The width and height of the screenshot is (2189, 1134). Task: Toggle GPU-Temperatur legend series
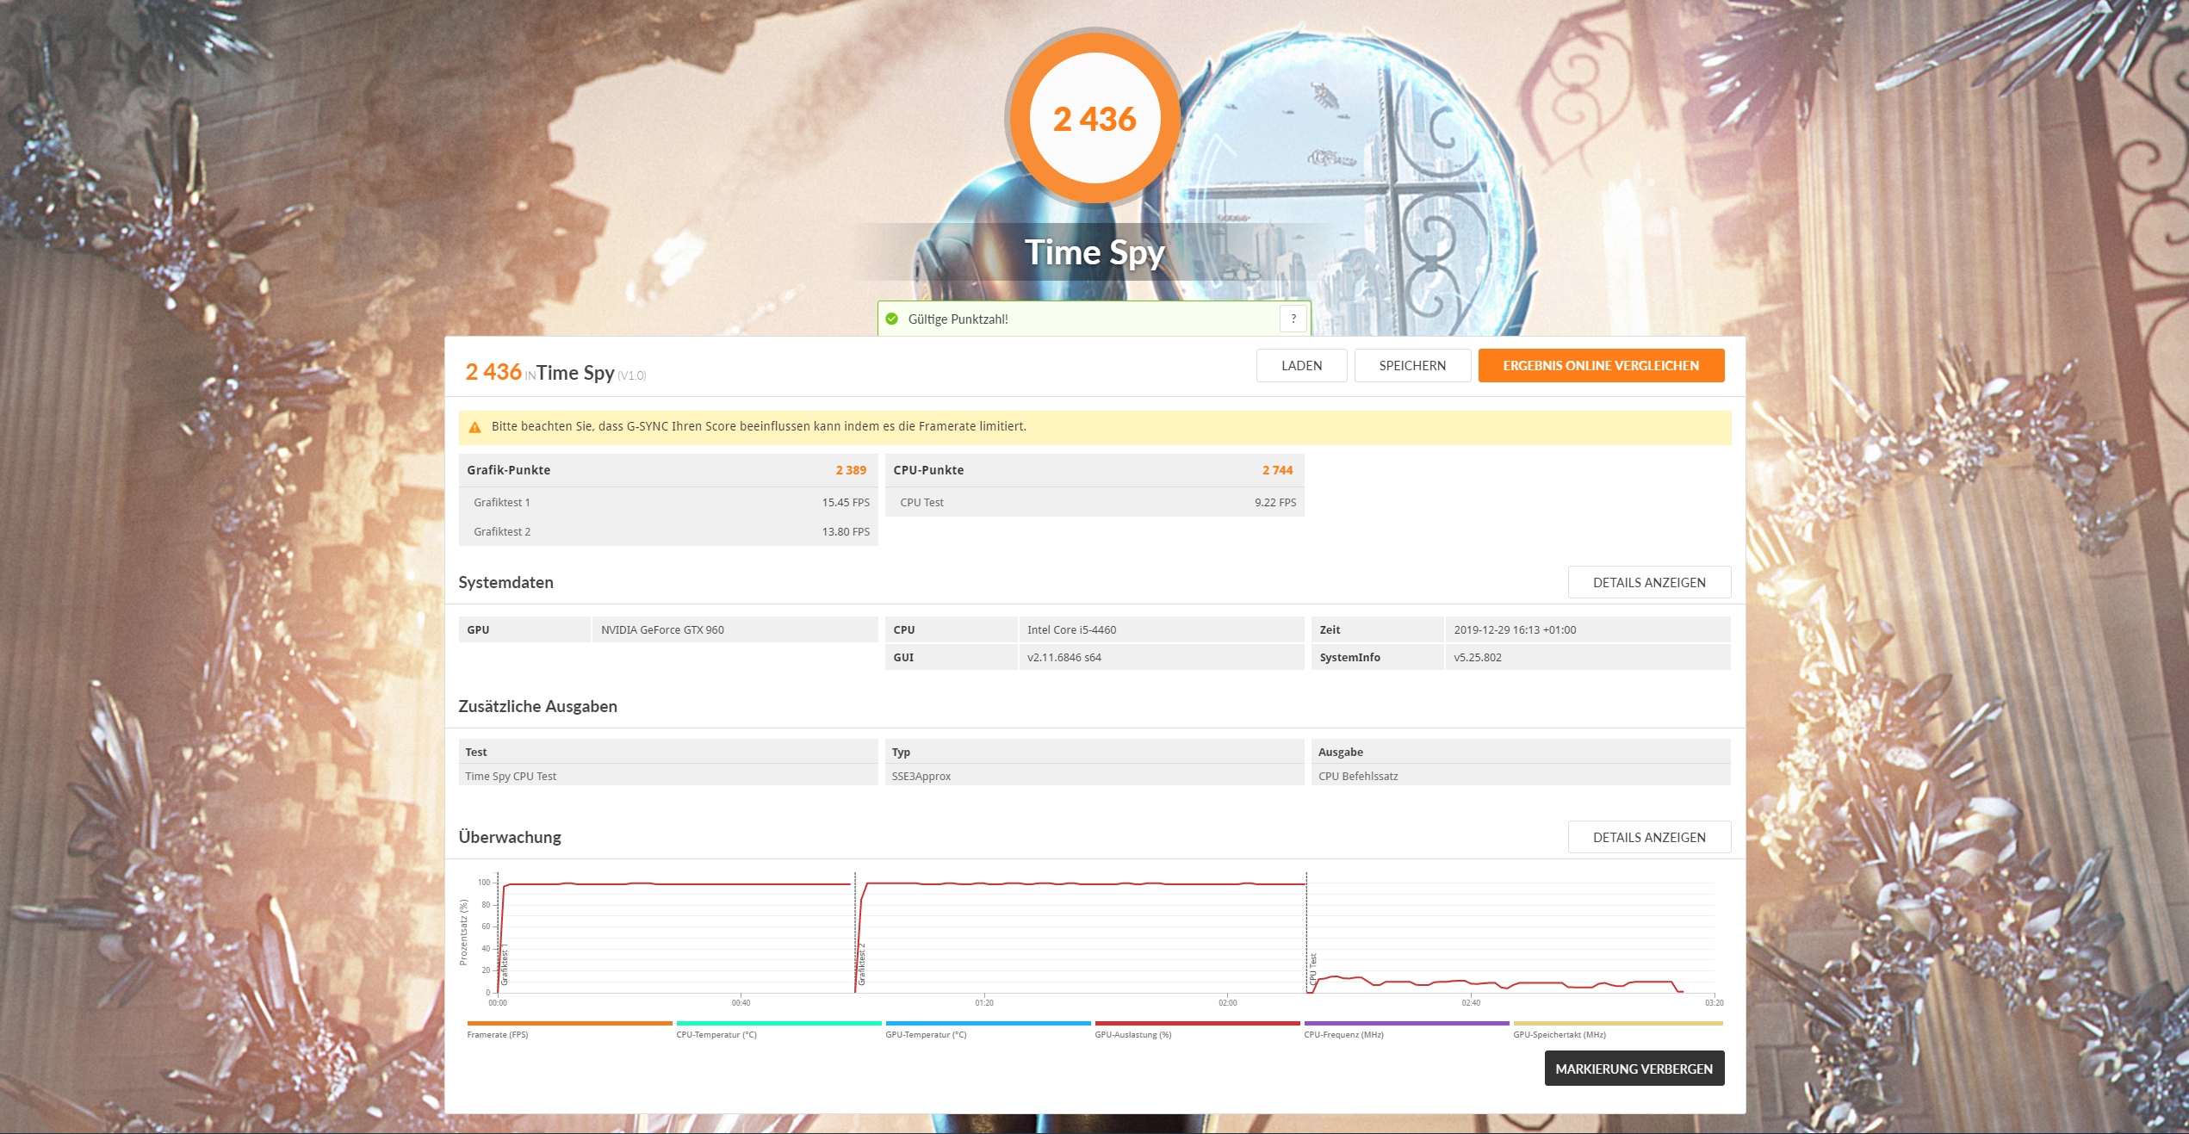(x=988, y=1030)
